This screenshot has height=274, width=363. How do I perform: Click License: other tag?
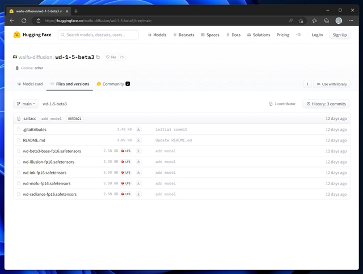pos(29,68)
